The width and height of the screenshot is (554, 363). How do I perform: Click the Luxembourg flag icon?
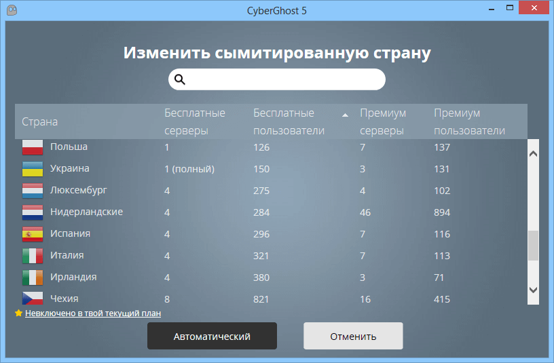[33, 191]
